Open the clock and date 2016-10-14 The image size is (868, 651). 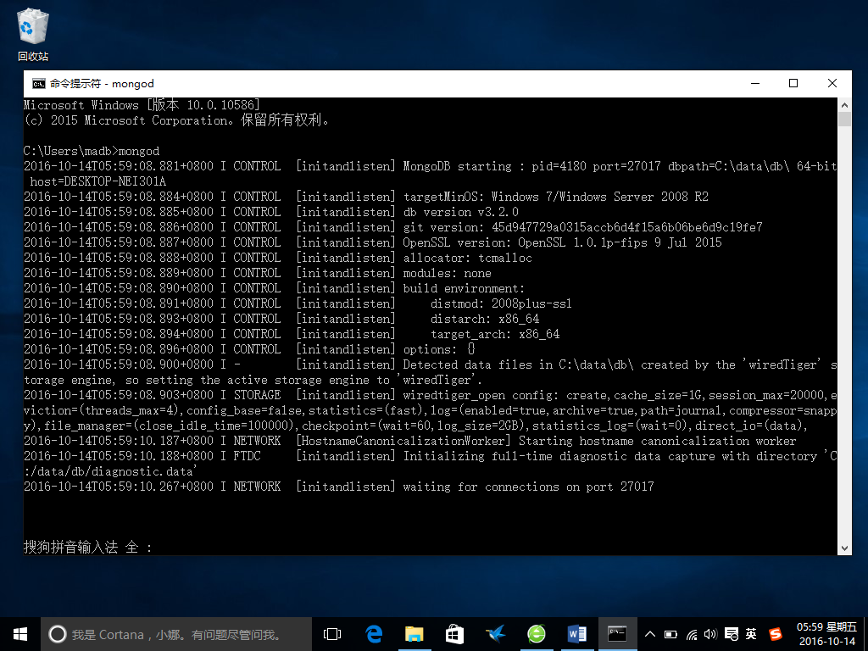click(x=827, y=634)
